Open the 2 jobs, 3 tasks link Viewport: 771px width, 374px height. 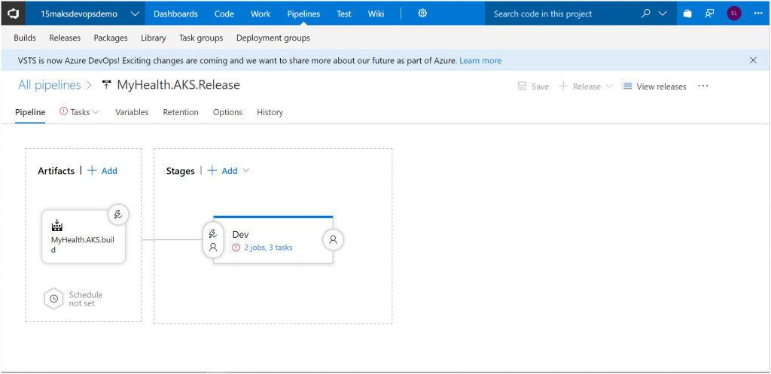[x=268, y=248]
